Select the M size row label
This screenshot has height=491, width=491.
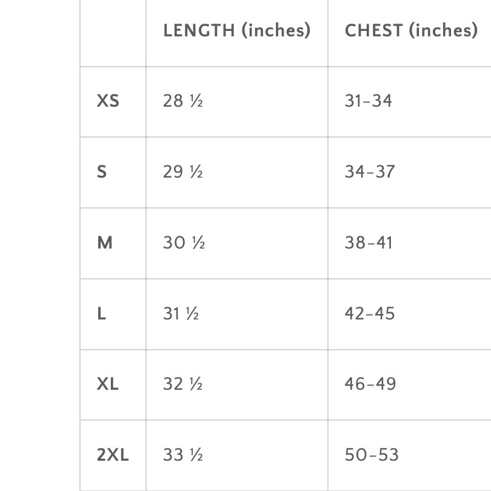[105, 243]
